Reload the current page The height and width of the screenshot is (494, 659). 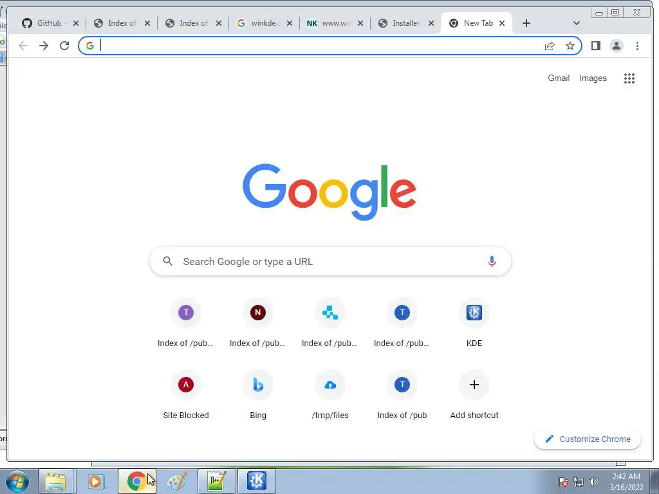pyautogui.click(x=64, y=46)
